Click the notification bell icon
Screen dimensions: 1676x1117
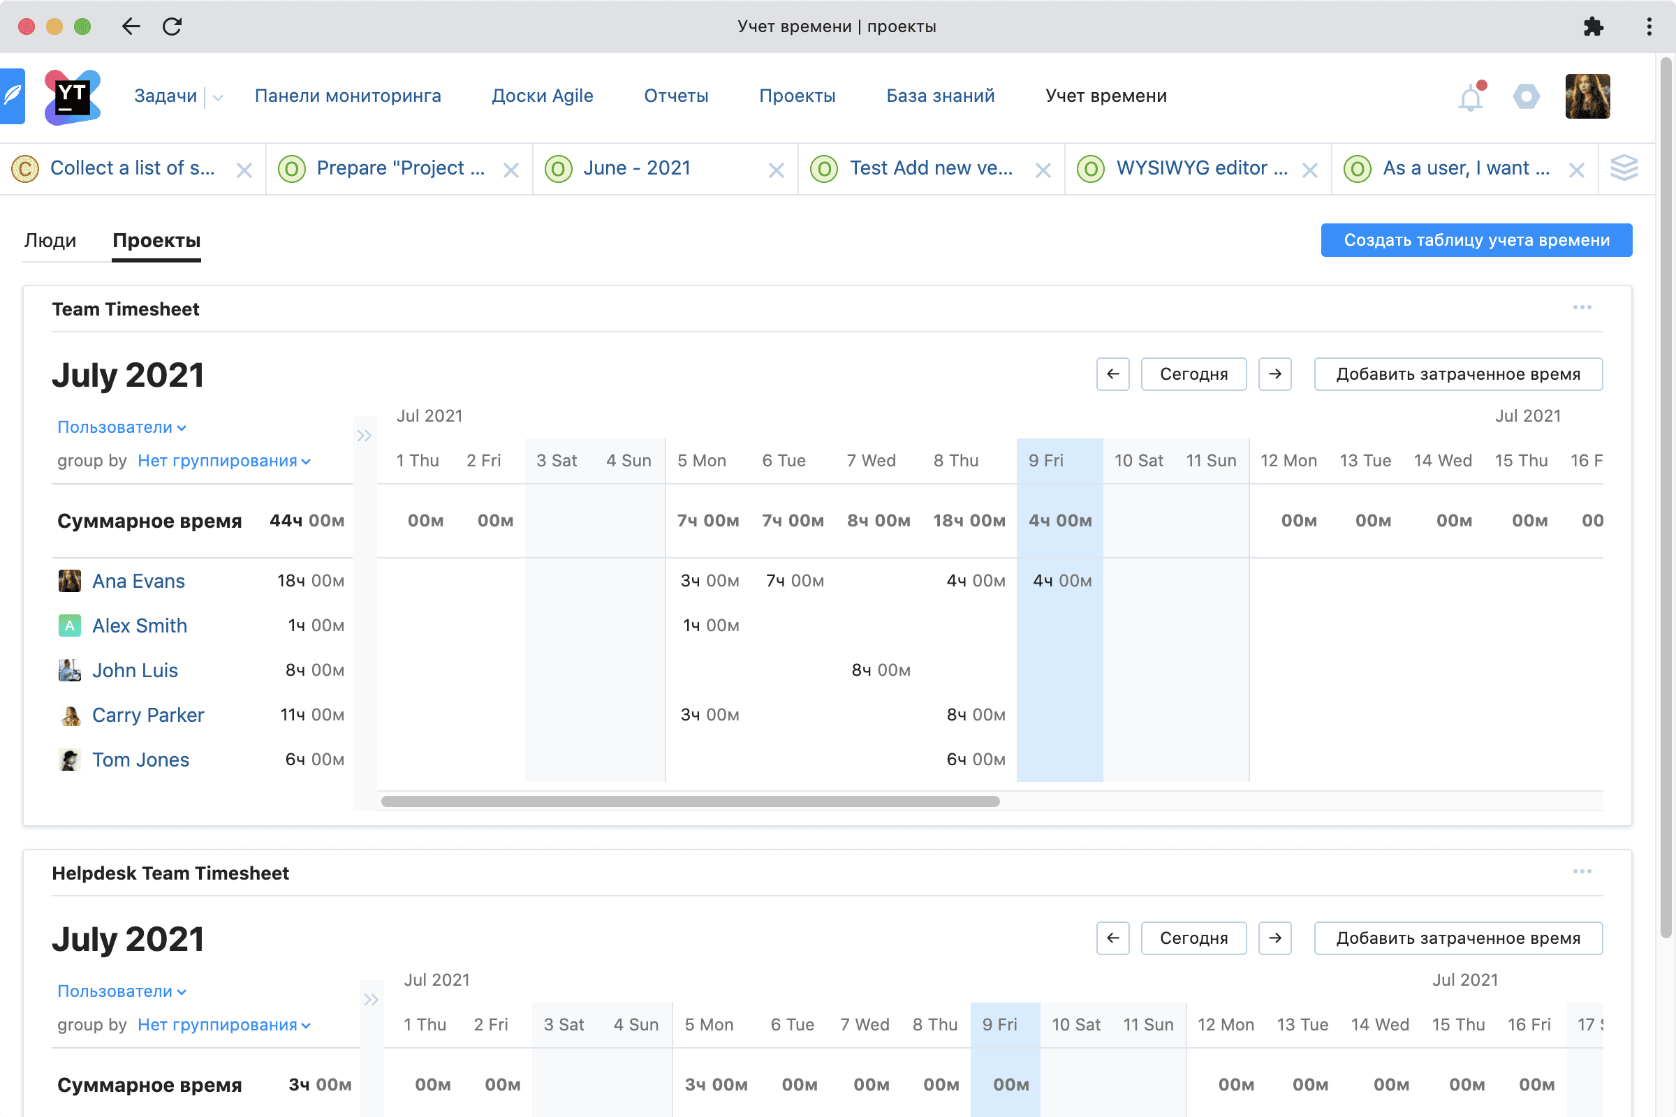(1471, 96)
